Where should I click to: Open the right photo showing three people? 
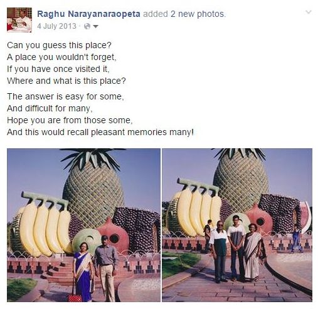tap(237, 225)
